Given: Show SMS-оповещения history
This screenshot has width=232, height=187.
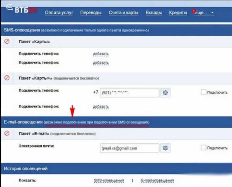Looking at the screenshot, I should pyautogui.click(x=109, y=180).
